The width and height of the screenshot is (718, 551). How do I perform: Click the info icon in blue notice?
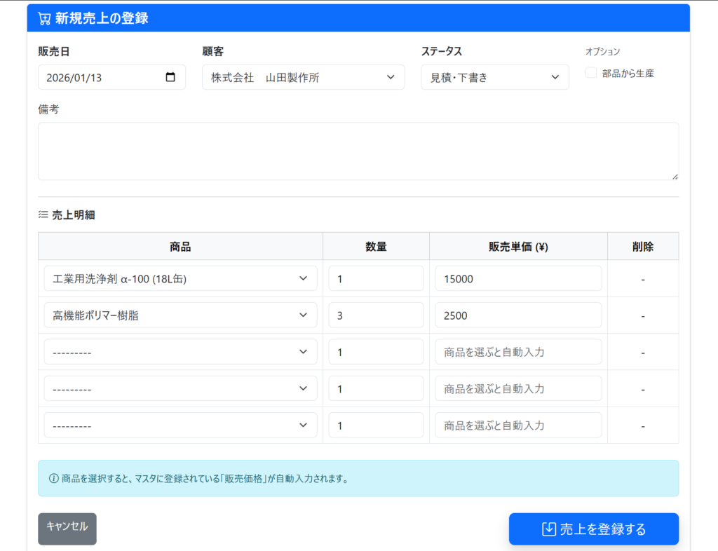point(53,479)
